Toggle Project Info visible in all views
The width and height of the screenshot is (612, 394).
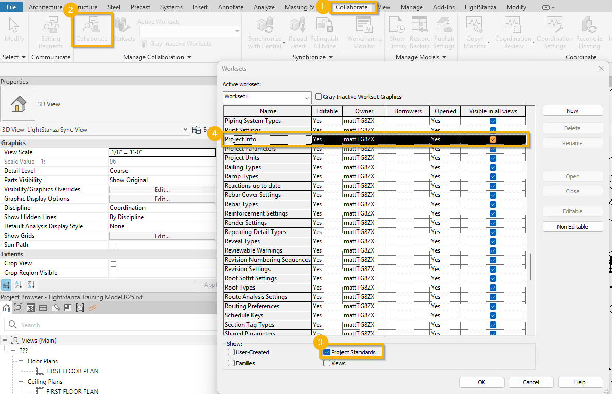pyautogui.click(x=493, y=139)
